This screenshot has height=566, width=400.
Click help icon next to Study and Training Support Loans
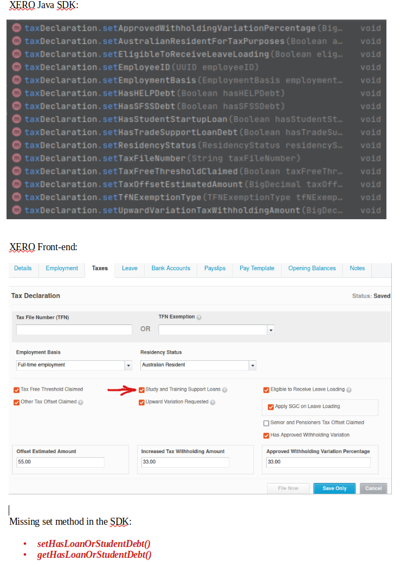click(x=225, y=390)
